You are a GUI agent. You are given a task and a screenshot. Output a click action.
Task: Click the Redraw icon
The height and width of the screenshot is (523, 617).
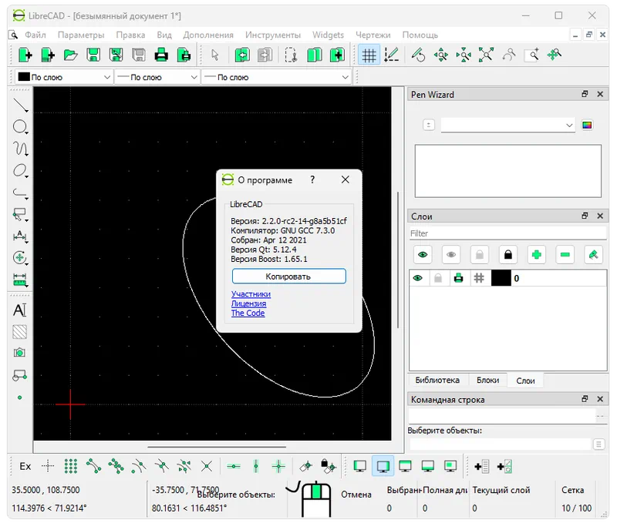point(418,55)
